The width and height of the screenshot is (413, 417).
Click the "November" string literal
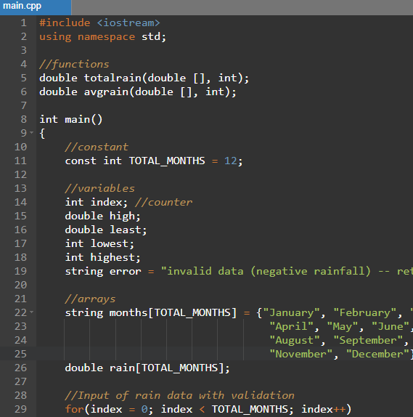pyautogui.click(x=300, y=355)
